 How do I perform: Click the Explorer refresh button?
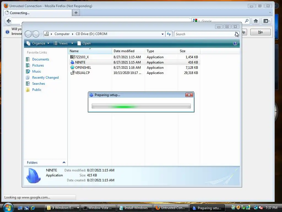pyautogui.click(x=169, y=34)
